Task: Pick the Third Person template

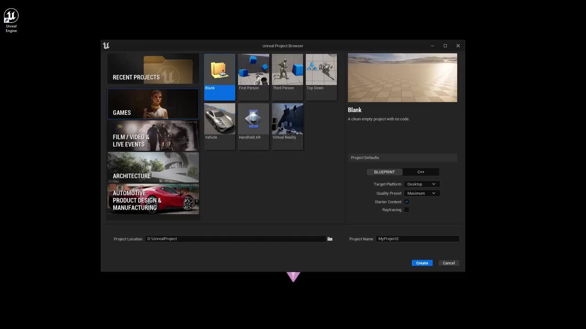Action: (288, 77)
